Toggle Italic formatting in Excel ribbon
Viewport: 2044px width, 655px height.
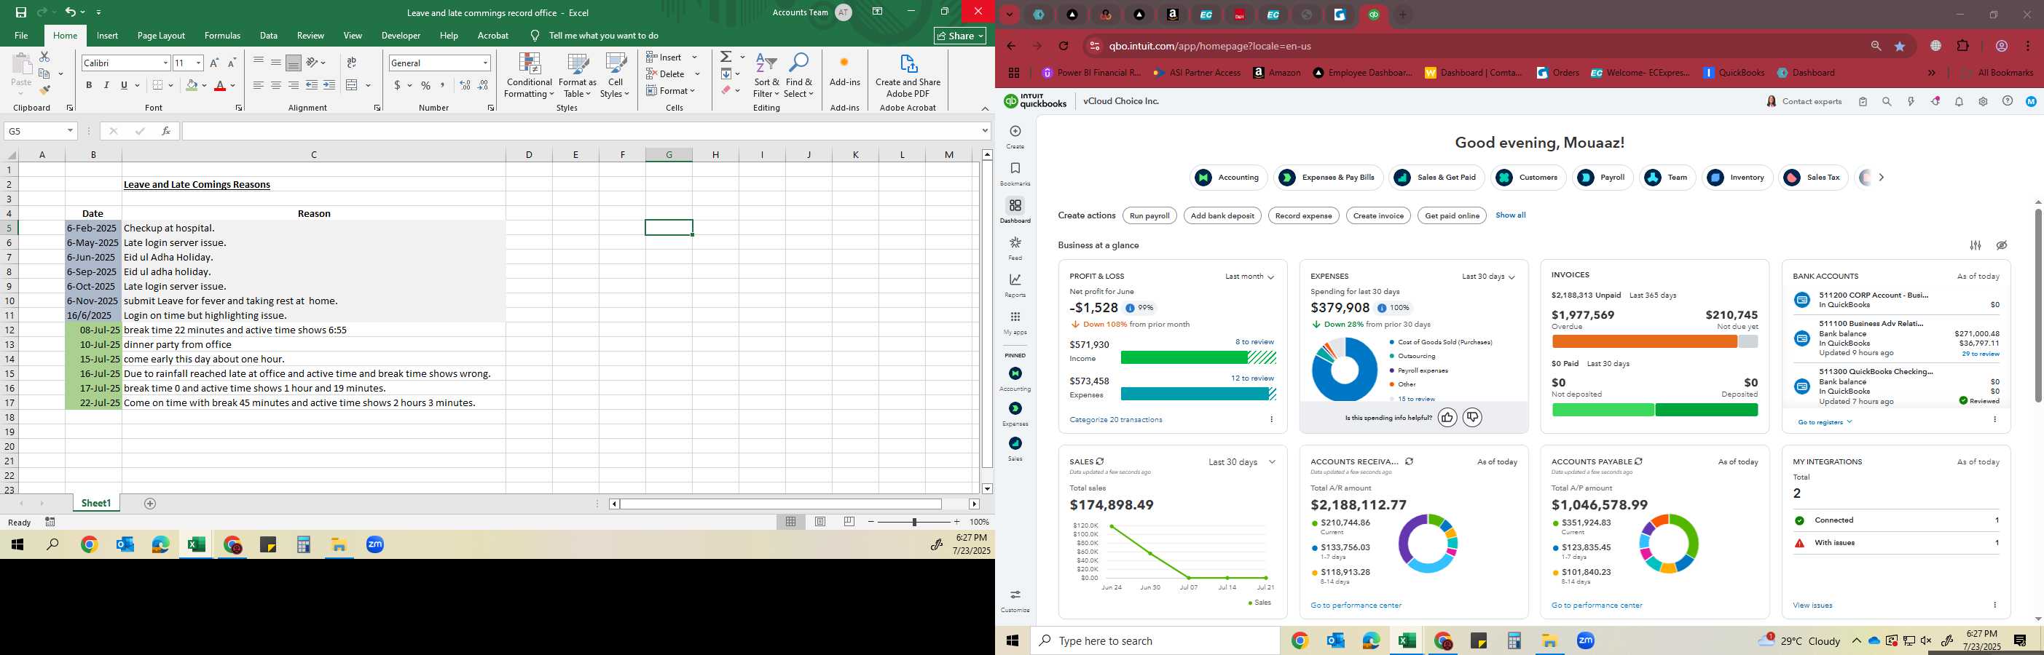(x=106, y=86)
